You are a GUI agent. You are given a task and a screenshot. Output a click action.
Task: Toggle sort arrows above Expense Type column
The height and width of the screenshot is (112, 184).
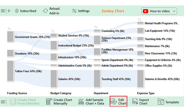pyautogui.click(x=139, y=19)
